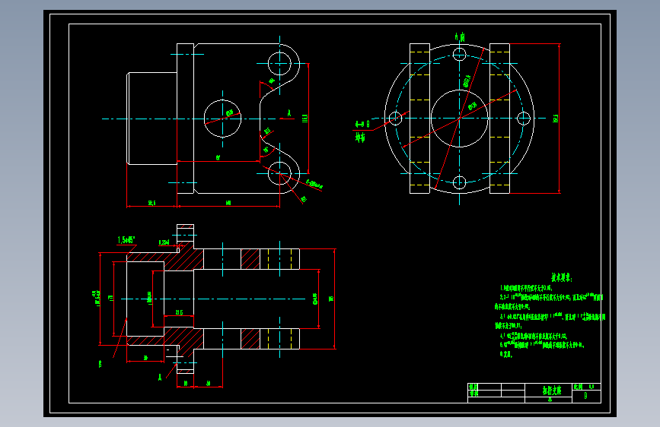Image resolution: width=660 pixels, height=427 pixels.
Task: Pick the upper lug hole in the side view
Action: 279,64
